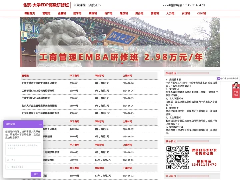Image resolution: width=240 pixels, height=180 pixels.
Task: Open 北大新时代企业工商管理高级研修班 course link
Action: (x=40, y=113)
